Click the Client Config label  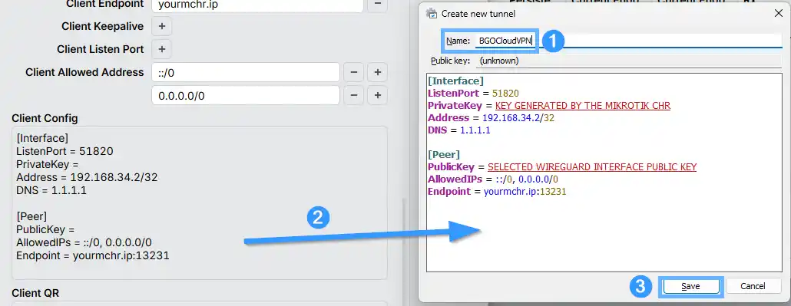click(x=45, y=118)
